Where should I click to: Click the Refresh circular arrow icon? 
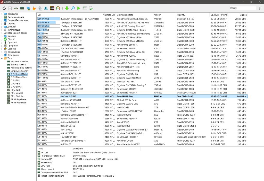coord(4,8)
